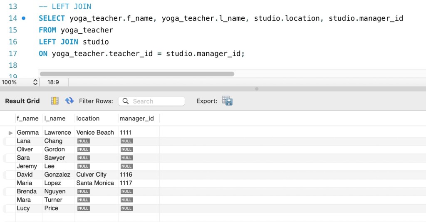
Task: Open the 100% zoom stepper
Action: [x=35, y=82]
